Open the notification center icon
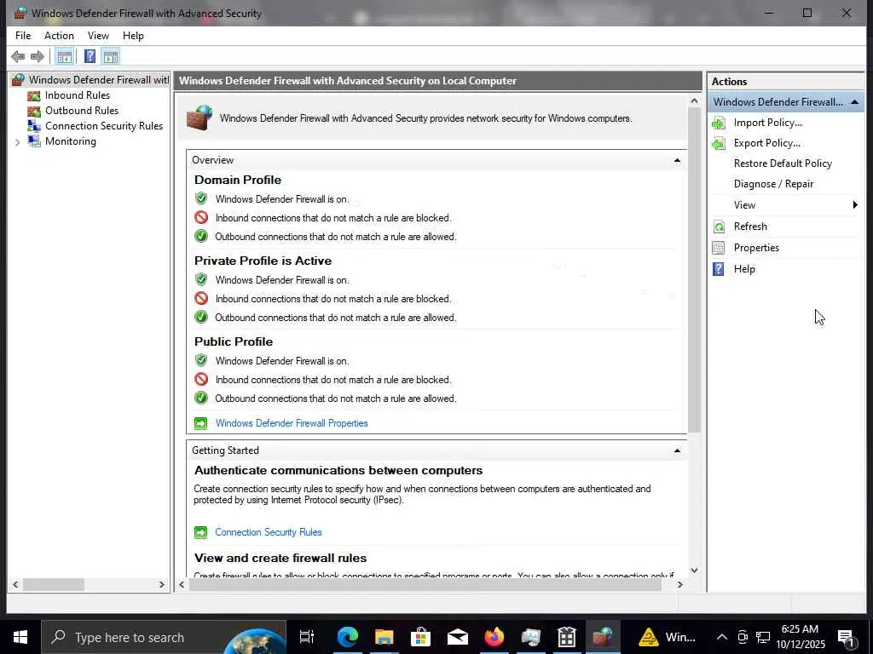 [847, 637]
